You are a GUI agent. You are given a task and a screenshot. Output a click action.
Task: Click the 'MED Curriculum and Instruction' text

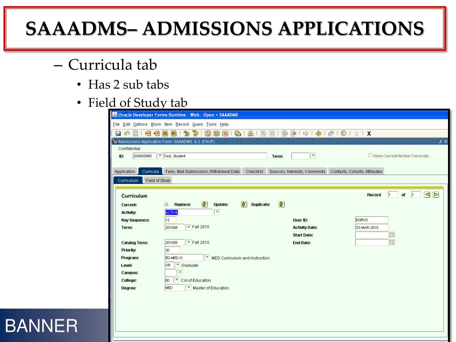point(240,258)
